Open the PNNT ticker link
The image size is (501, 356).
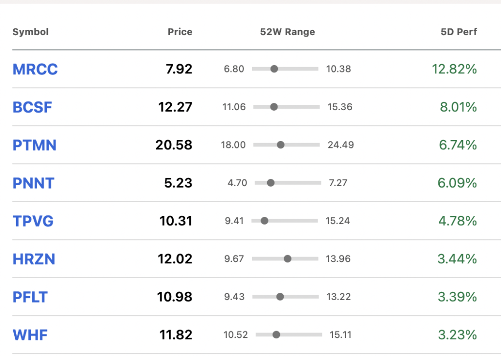pos(34,183)
